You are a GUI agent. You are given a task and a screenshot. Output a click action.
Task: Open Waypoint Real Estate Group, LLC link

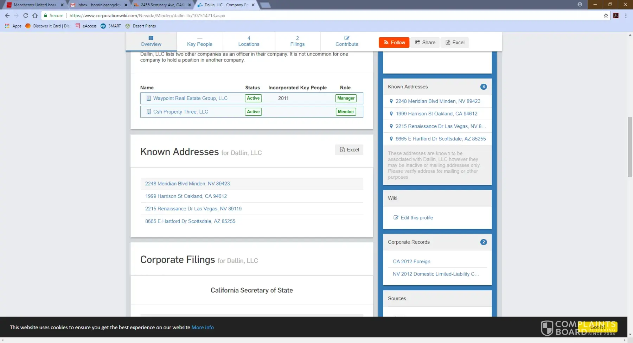pos(190,99)
